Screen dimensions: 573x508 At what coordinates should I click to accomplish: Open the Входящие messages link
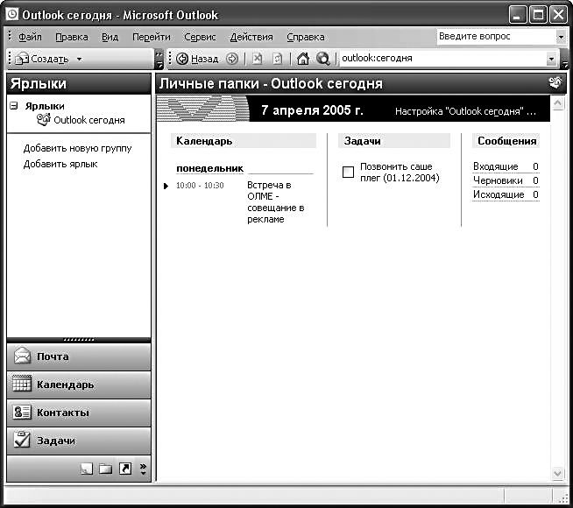(495, 166)
